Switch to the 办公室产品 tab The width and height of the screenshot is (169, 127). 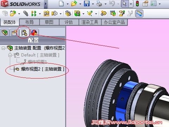coord(114,22)
